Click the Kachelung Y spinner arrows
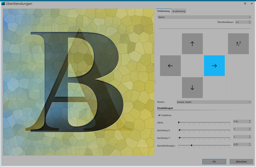This screenshot has width=256, height=167. click(250, 137)
